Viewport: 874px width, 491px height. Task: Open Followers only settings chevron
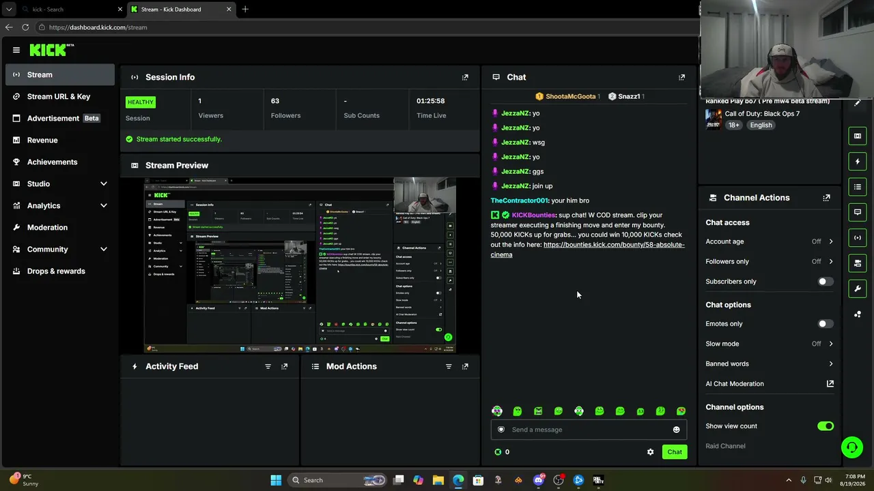pos(830,261)
